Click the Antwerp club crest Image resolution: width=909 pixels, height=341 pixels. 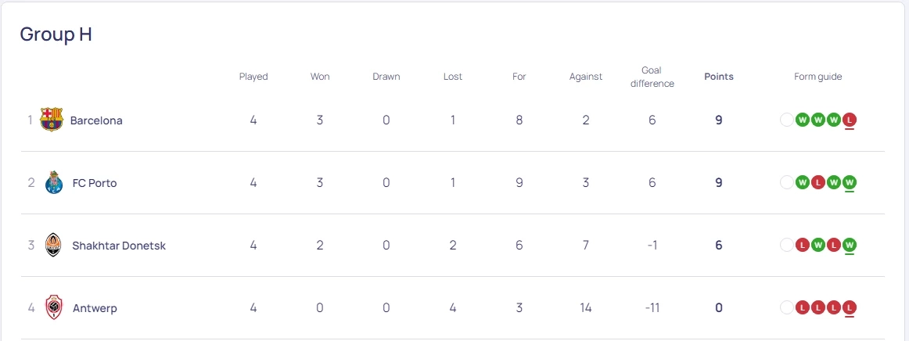pos(53,307)
